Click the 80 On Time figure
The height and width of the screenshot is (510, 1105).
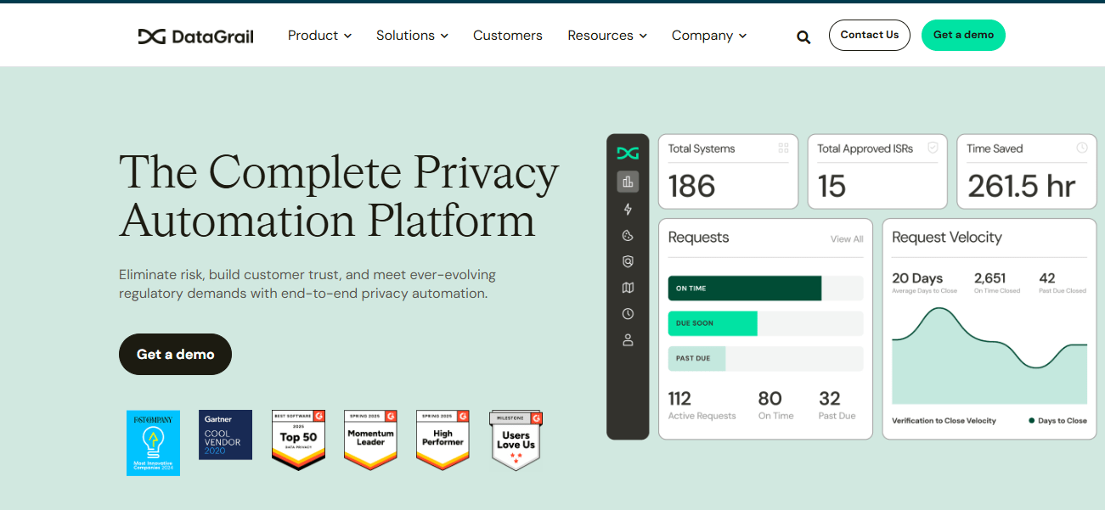770,399
